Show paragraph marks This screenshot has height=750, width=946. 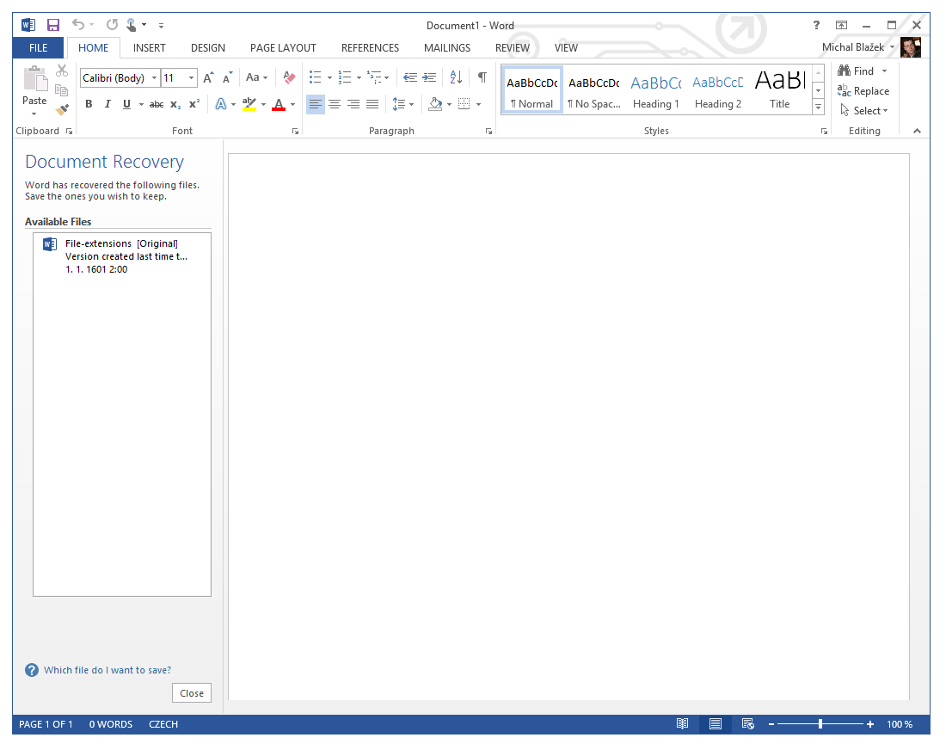pos(482,77)
